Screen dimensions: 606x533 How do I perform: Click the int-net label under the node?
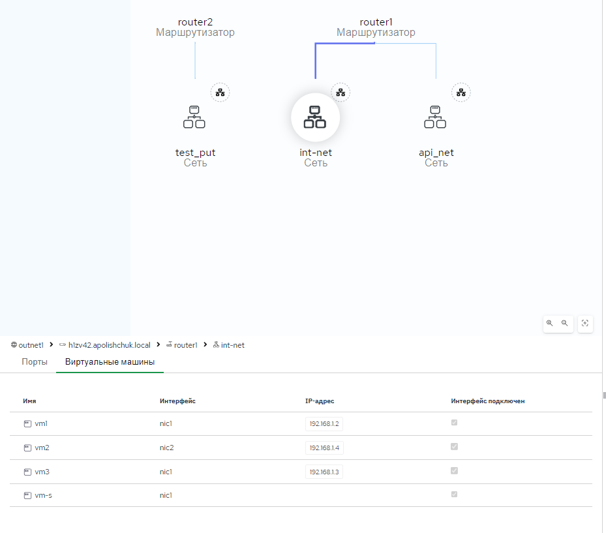315,153
